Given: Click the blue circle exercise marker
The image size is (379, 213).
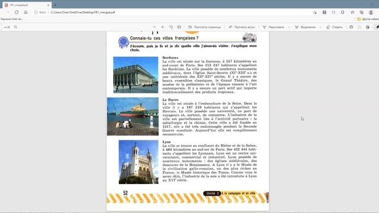Looking at the screenshot, I should pyautogui.click(x=124, y=42).
